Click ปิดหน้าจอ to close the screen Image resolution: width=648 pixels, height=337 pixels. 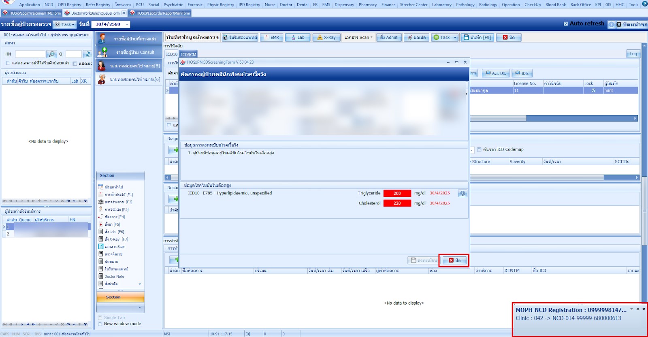(632, 24)
